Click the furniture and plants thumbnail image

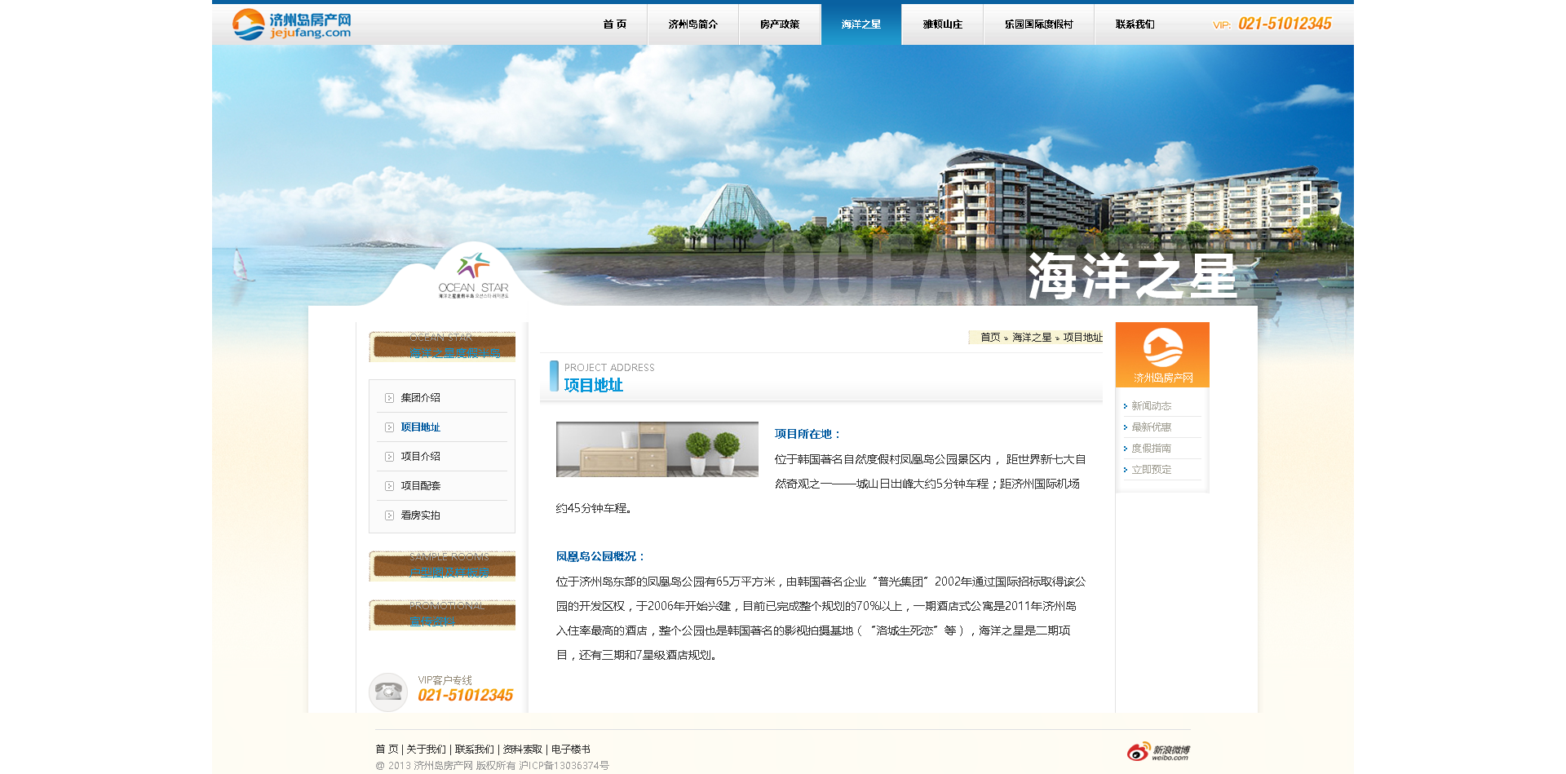(x=657, y=449)
